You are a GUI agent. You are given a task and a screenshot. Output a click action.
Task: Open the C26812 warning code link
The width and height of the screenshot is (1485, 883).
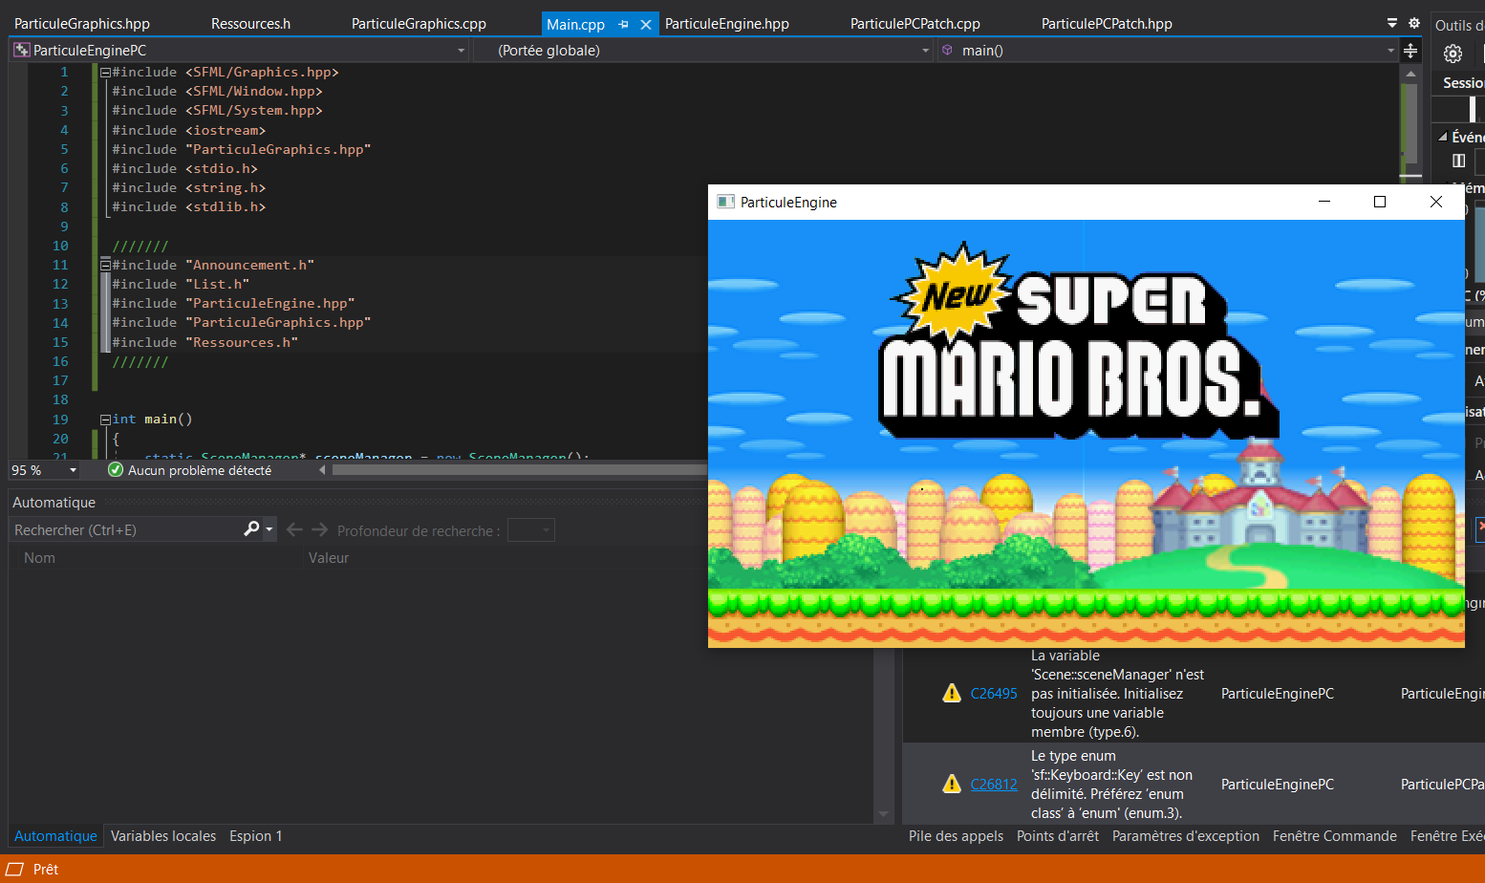pos(994,785)
